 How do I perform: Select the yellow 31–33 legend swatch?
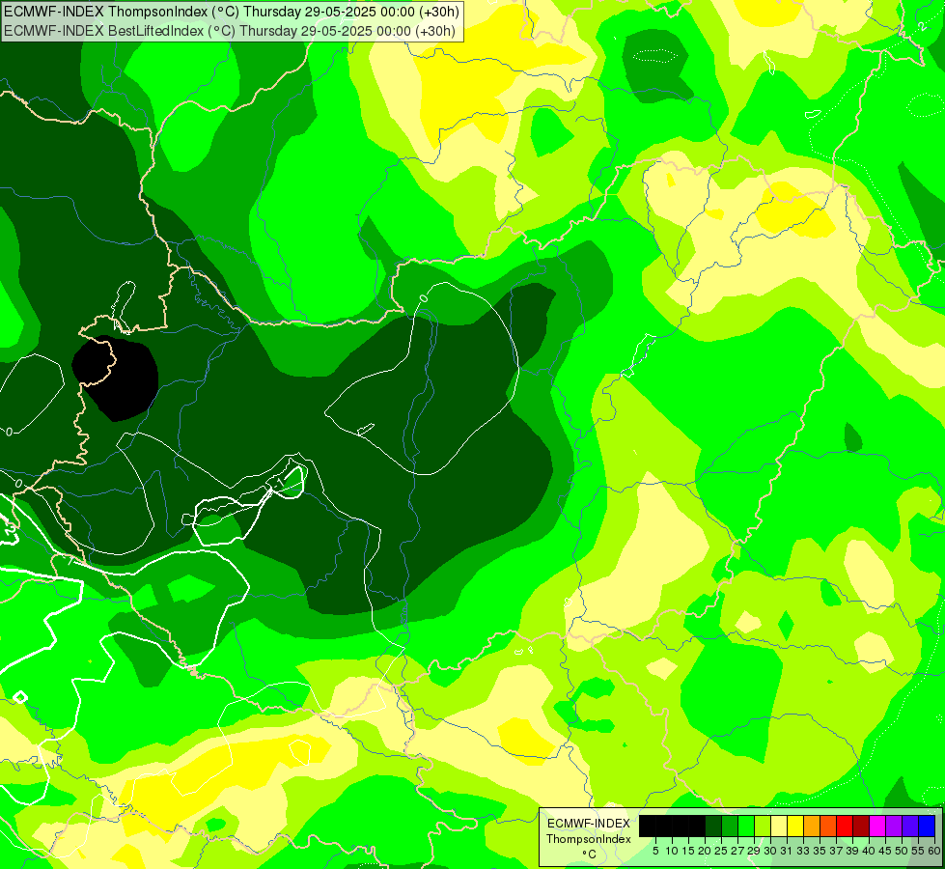click(x=795, y=826)
